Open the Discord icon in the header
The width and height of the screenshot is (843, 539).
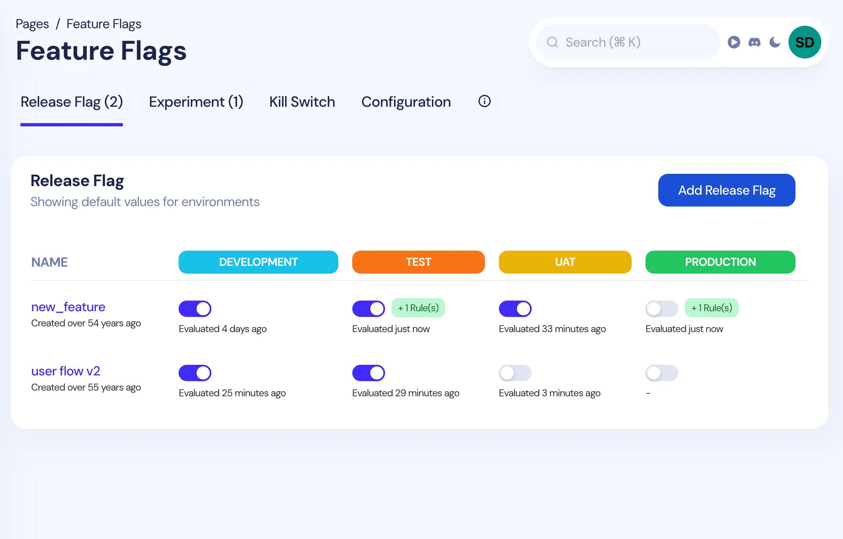click(x=754, y=42)
